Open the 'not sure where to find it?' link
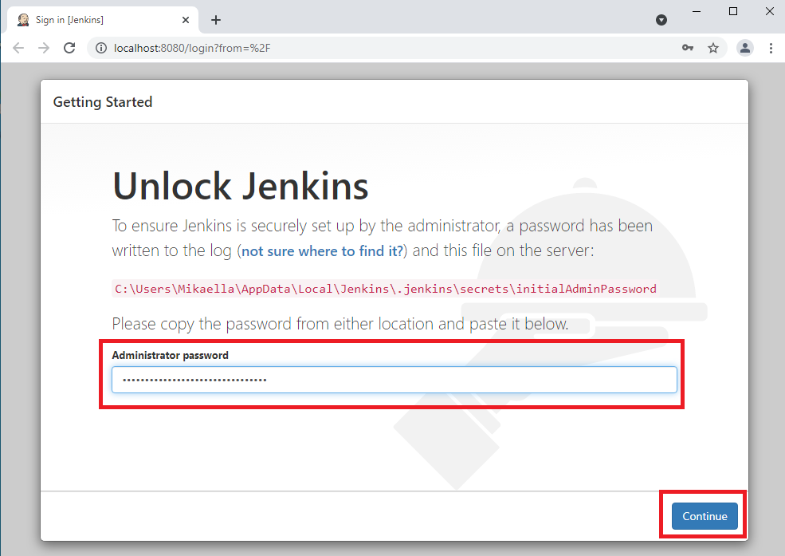The width and height of the screenshot is (785, 556). point(322,251)
